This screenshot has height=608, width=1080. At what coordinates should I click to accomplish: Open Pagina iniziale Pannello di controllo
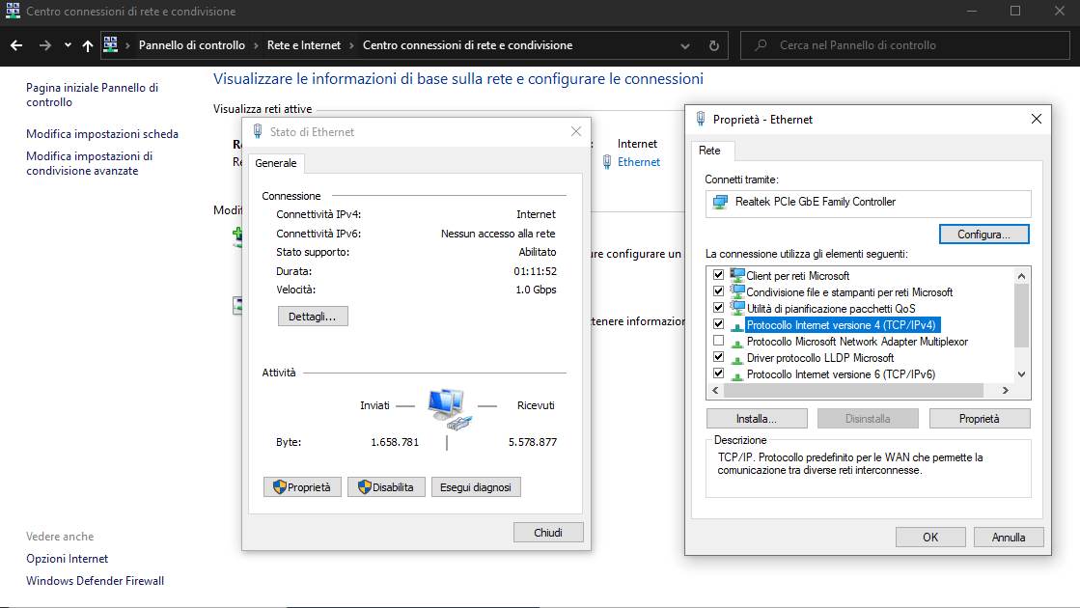pos(93,95)
